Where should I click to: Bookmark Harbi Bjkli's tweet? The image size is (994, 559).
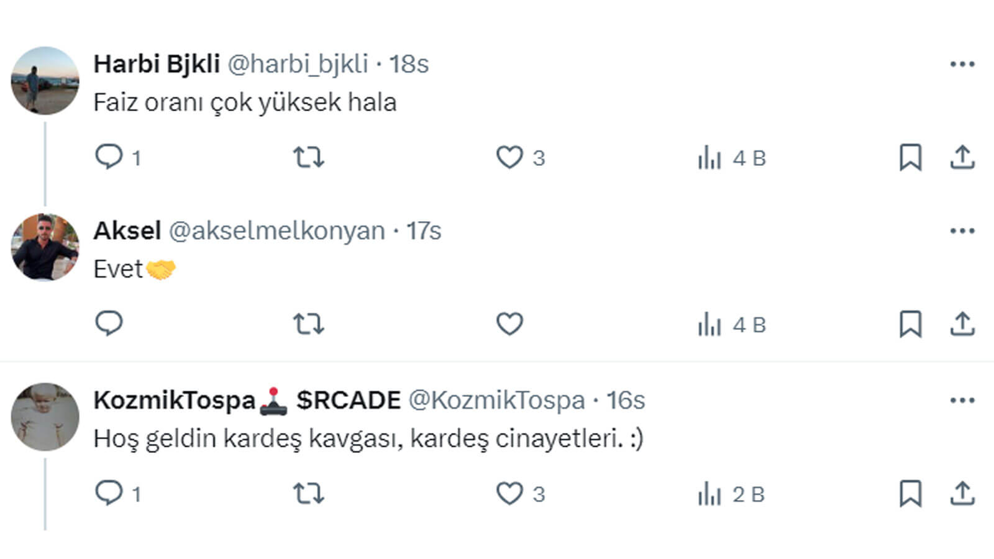[x=910, y=157]
